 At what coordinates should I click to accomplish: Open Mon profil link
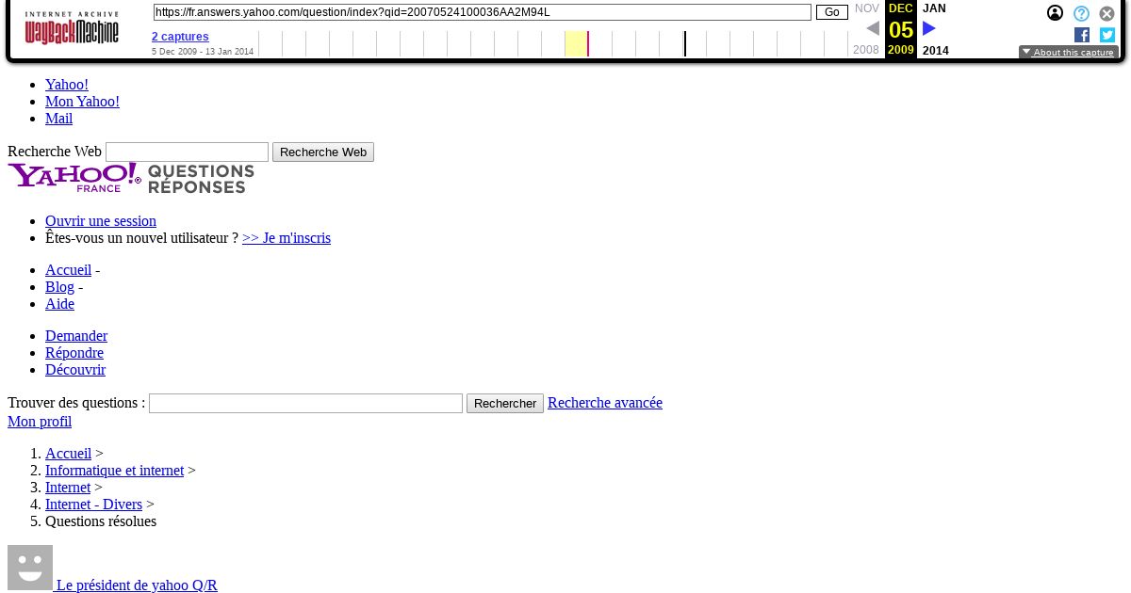[40, 422]
